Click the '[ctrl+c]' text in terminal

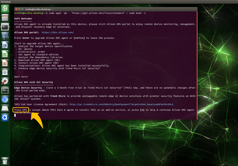(79, 38)
